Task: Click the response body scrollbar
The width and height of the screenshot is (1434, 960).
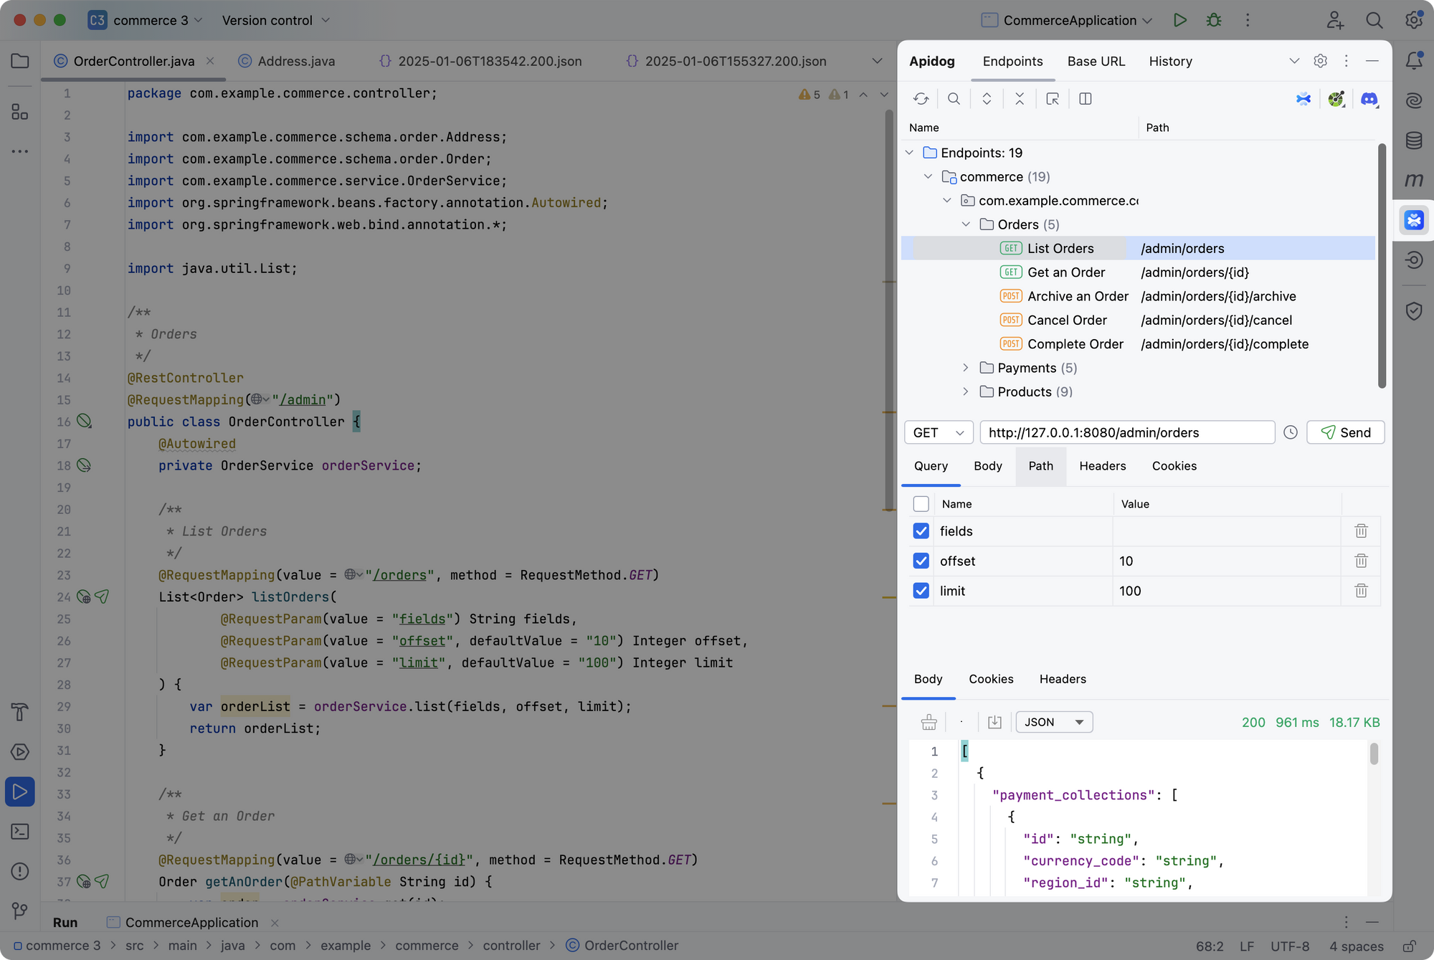Action: click(x=1374, y=754)
